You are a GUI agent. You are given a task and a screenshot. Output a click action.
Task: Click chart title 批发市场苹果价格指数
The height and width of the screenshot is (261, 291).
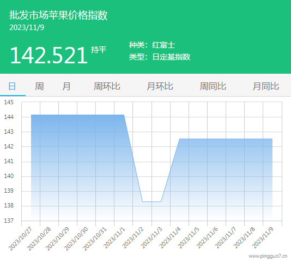[58, 15]
